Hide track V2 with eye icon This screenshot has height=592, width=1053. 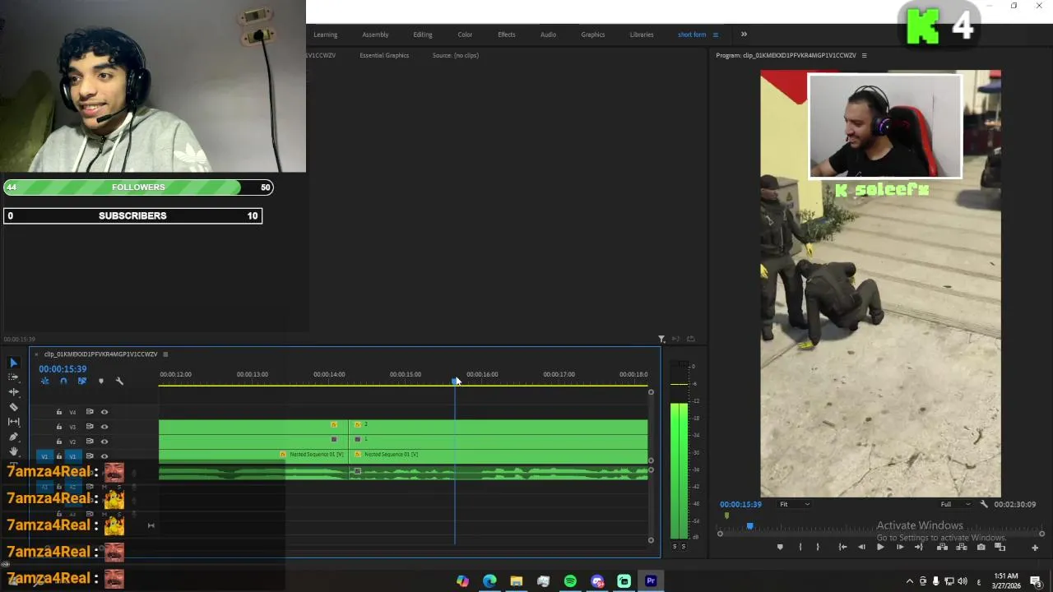(x=104, y=442)
